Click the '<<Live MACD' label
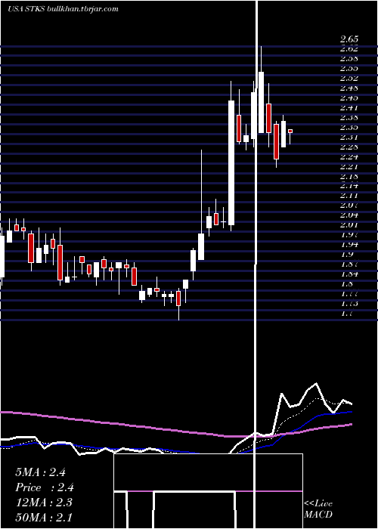 coord(318,509)
